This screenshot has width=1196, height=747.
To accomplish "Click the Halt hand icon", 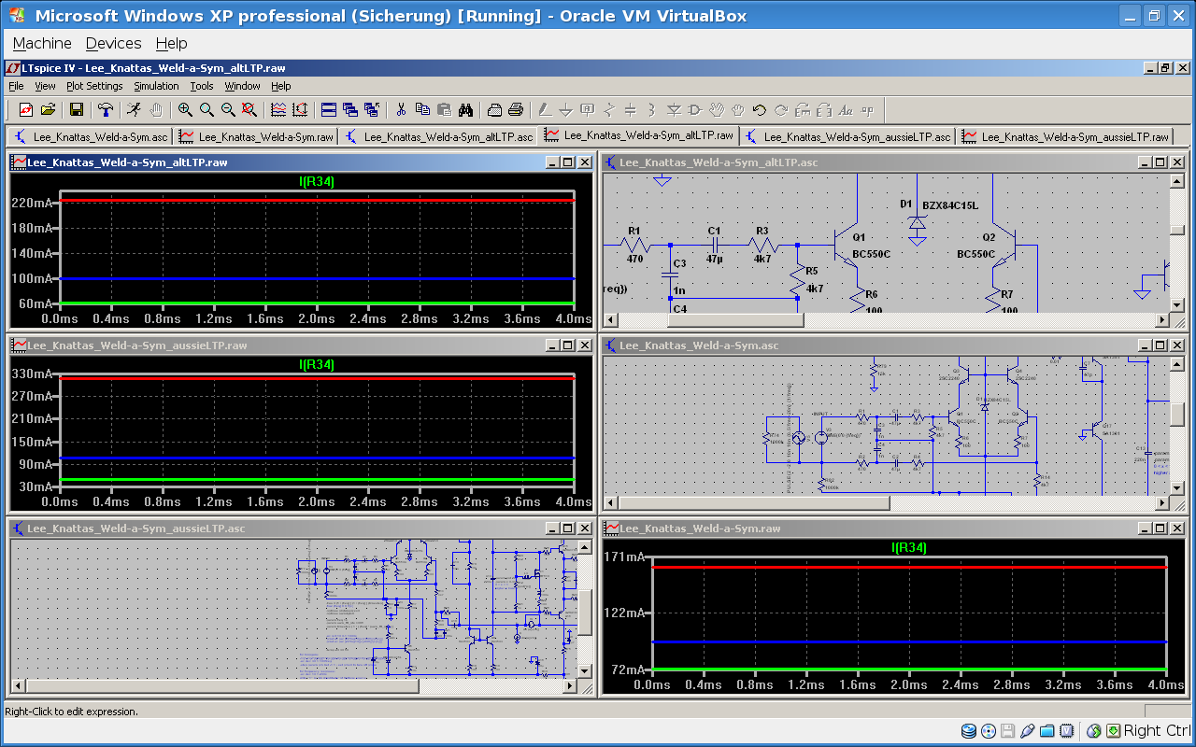I will (156, 109).
